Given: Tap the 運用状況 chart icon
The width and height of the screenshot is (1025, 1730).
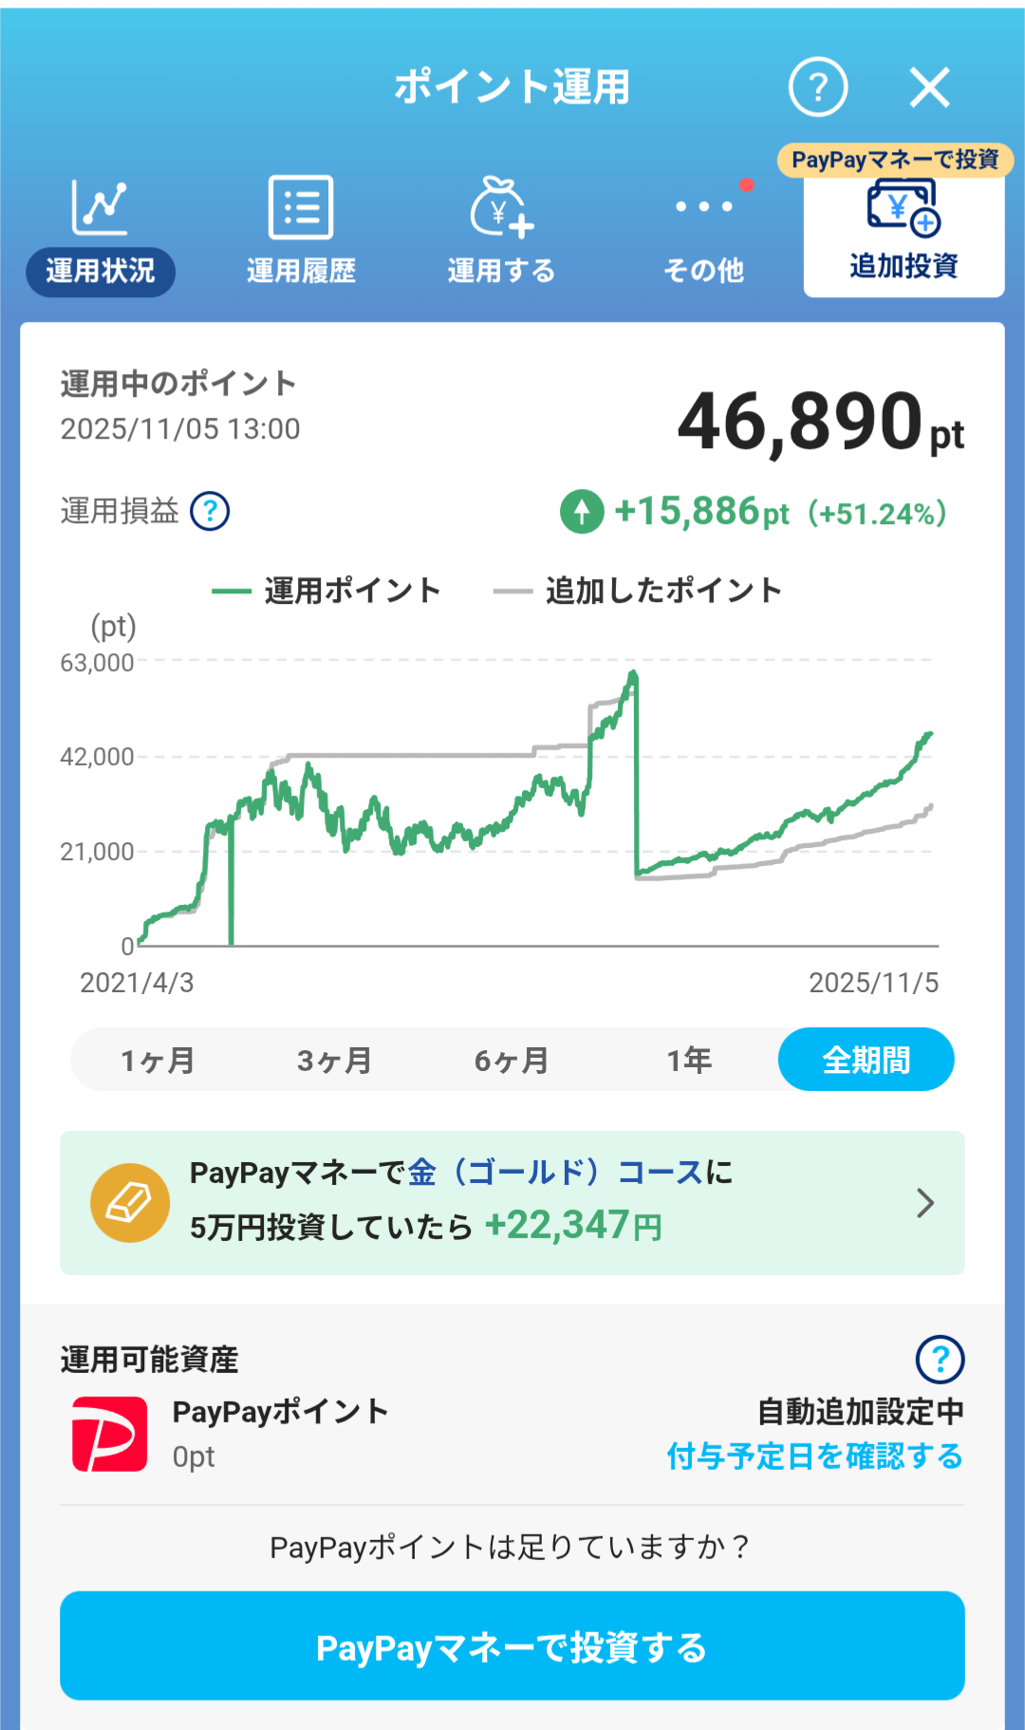Looking at the screenshot, I should (100, 207).
